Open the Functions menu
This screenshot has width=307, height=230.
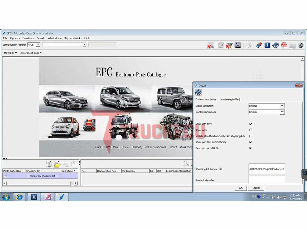click(x=28, y=38)
